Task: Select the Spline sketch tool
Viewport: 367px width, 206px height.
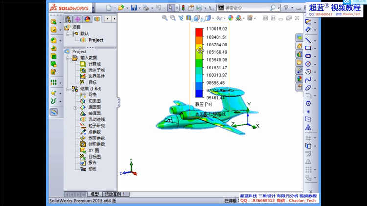Action: tap(308, 80)
